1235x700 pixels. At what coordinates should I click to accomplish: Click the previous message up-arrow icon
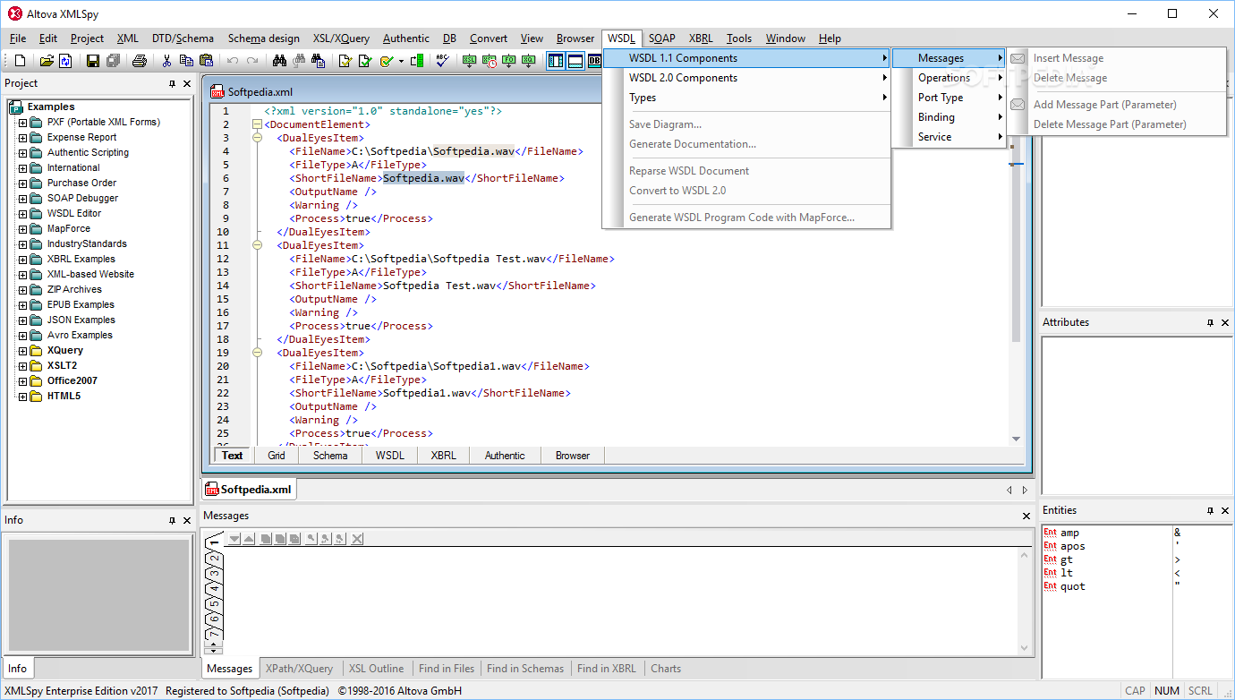pyautogui.click(x=249, y=538)
